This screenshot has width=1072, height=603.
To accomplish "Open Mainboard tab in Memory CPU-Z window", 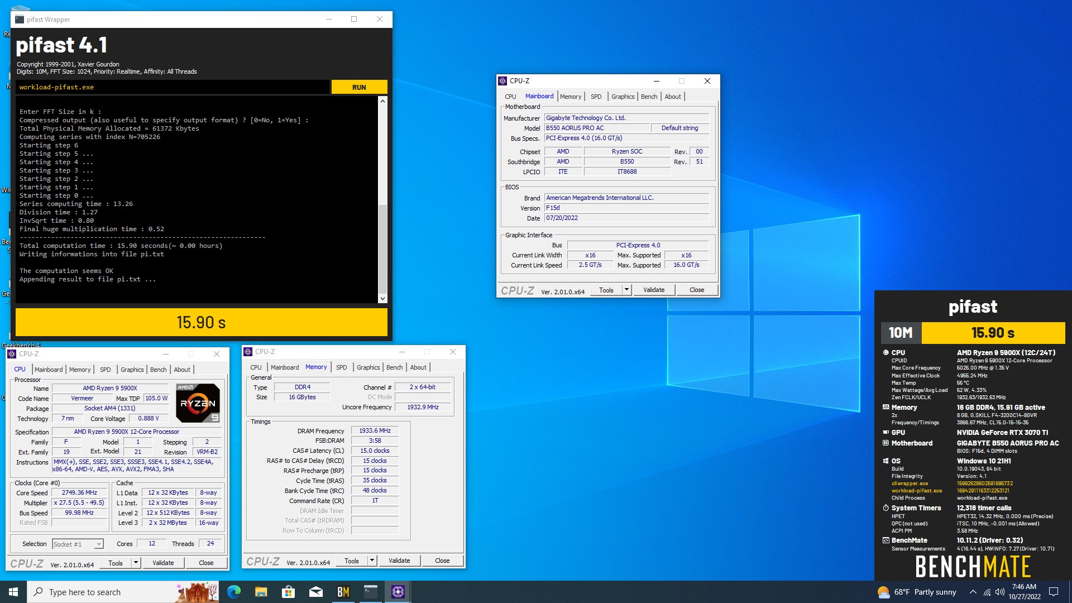I will tap(285, 367).
